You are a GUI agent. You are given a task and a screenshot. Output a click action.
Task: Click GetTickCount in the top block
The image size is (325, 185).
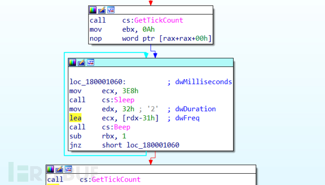click(x=159, y=20)
